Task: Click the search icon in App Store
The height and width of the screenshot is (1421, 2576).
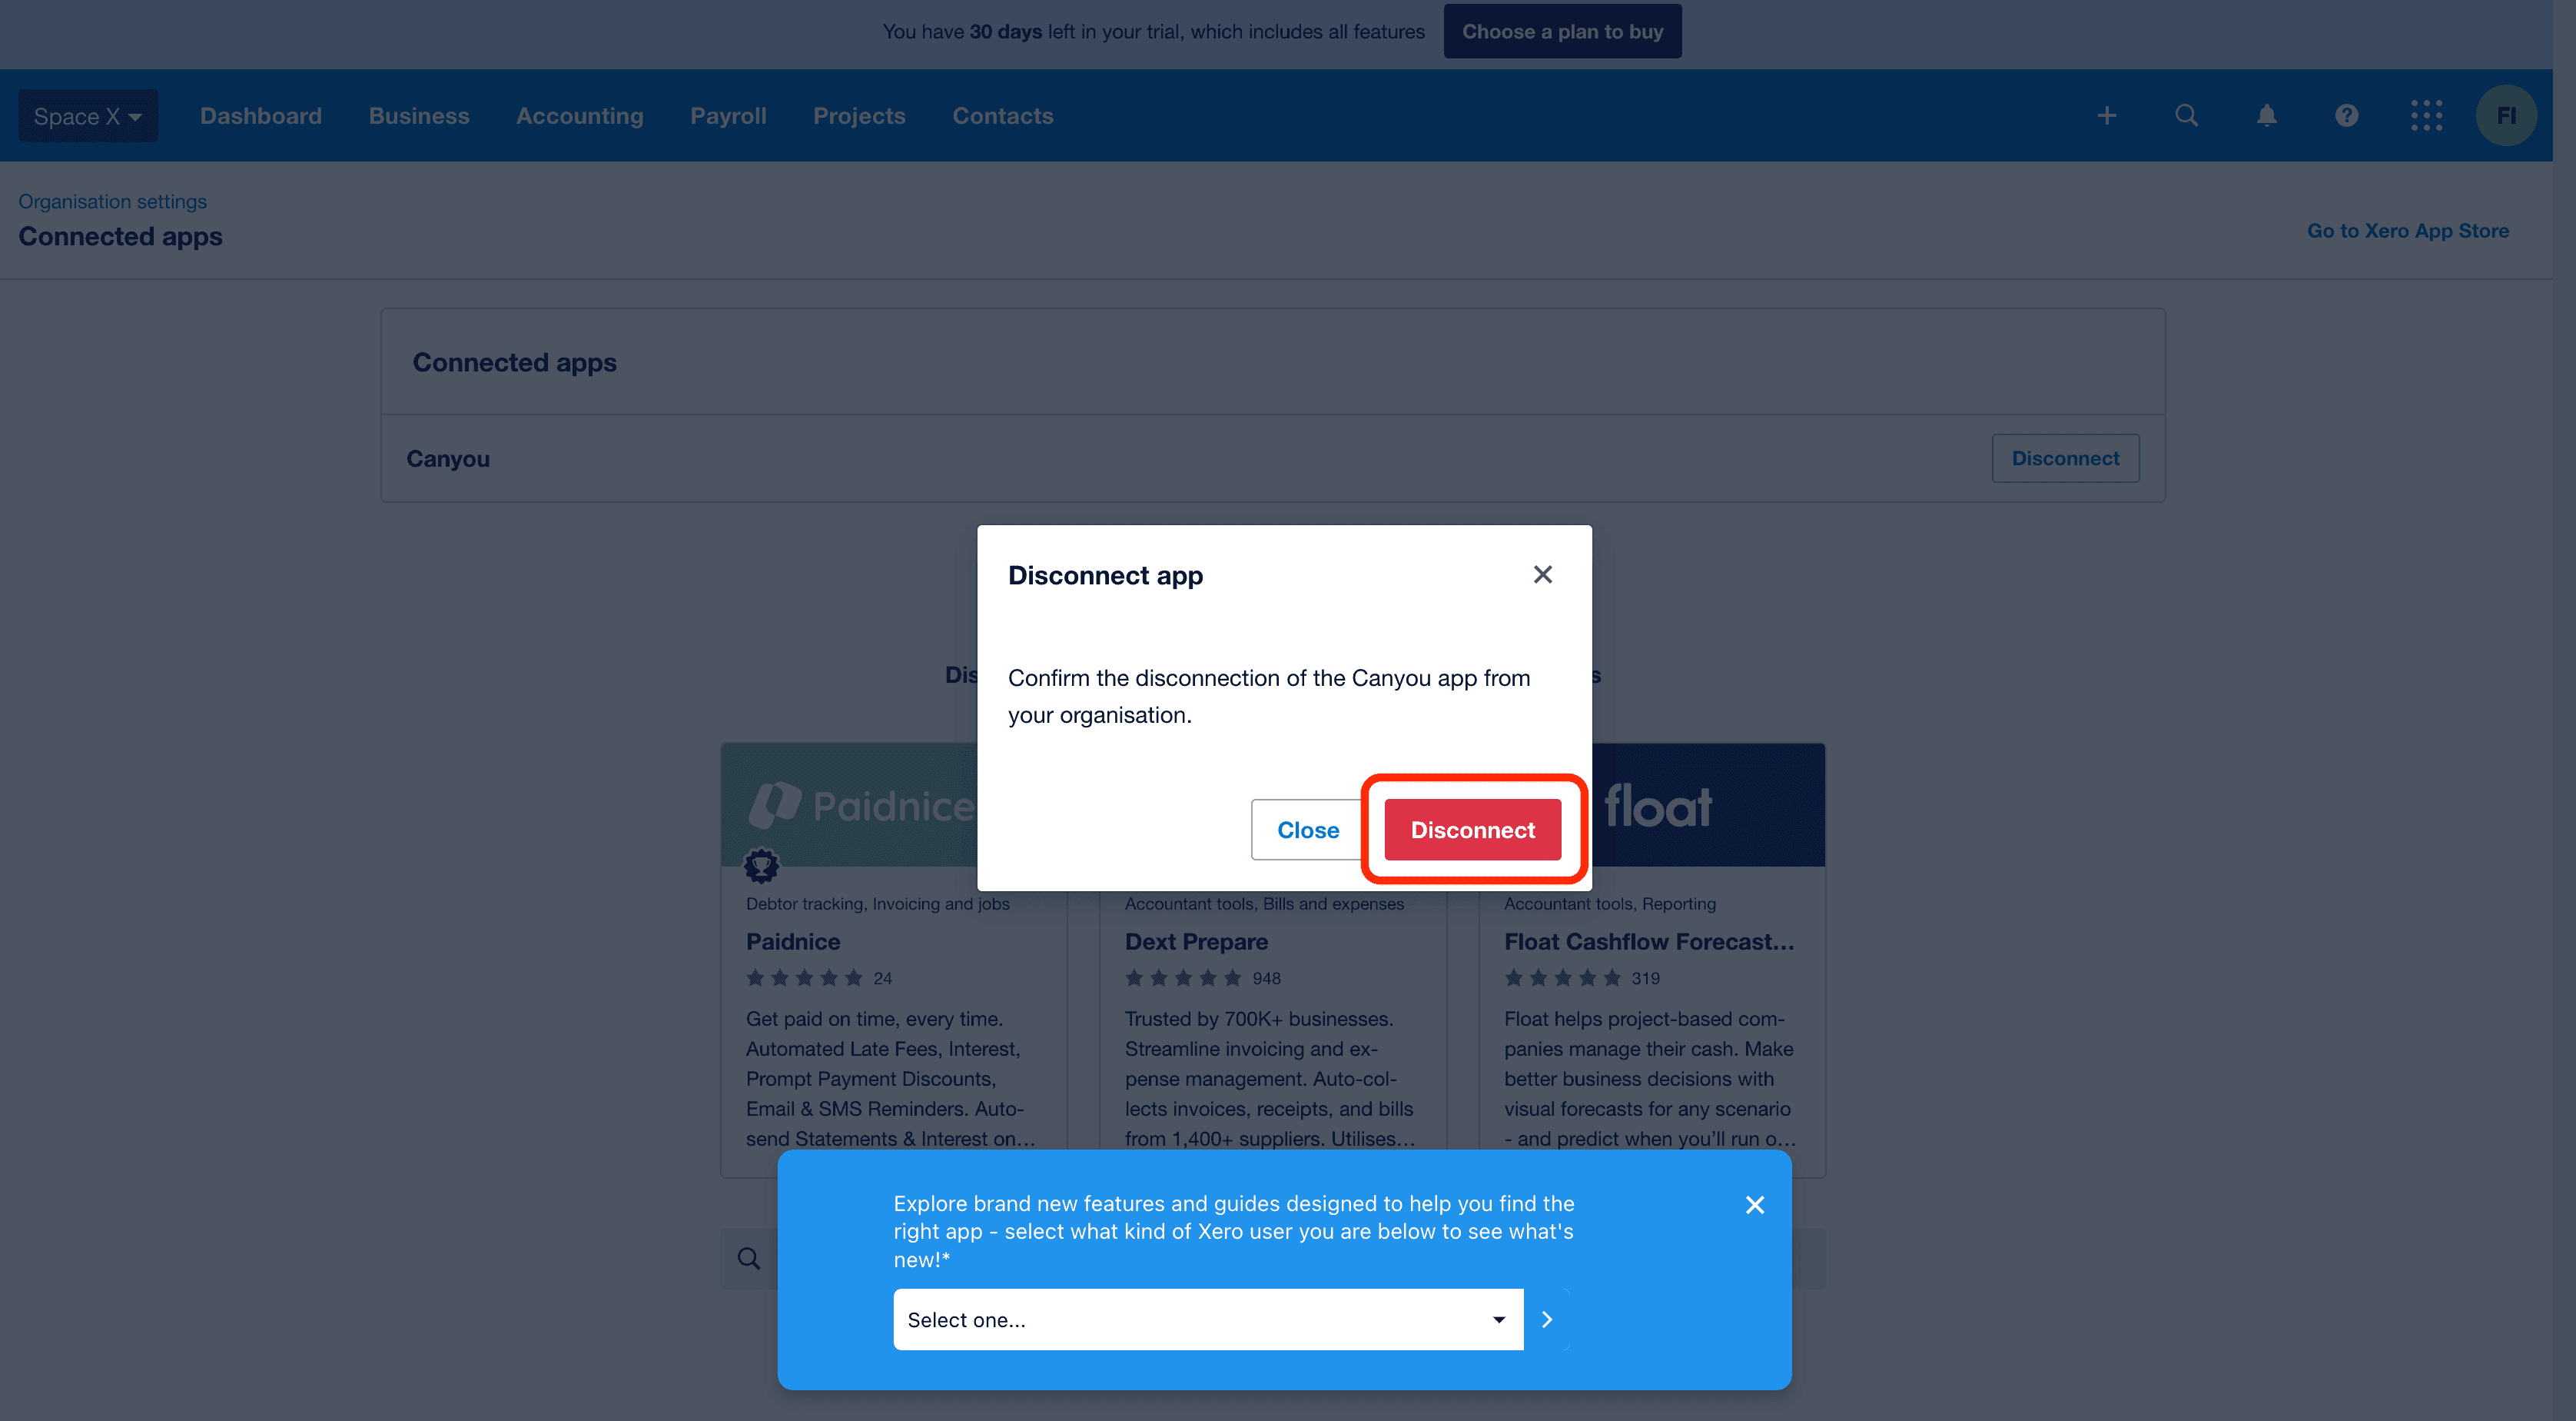Action: 750,1256
